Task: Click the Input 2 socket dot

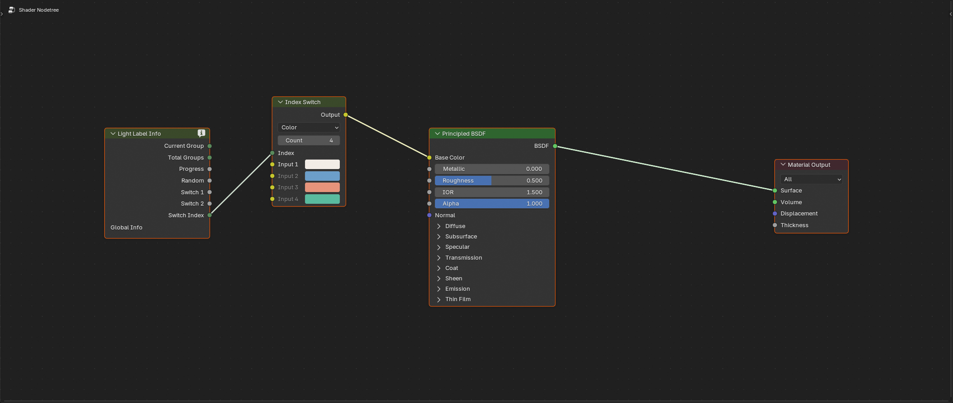Action: 272,176
